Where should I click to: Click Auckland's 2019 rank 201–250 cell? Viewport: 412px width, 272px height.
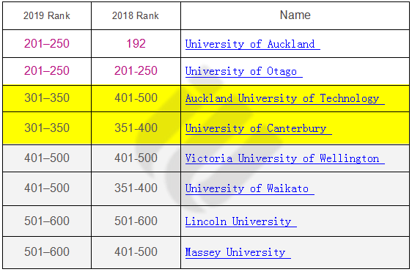point(47,44)
